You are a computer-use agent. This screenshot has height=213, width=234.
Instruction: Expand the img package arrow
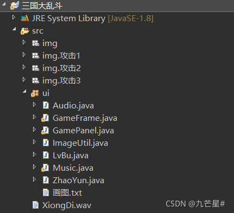(24, 42)
